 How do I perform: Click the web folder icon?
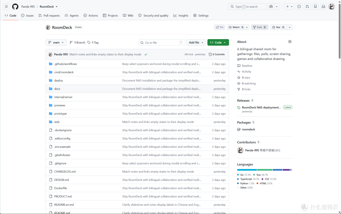coord(51,122)
